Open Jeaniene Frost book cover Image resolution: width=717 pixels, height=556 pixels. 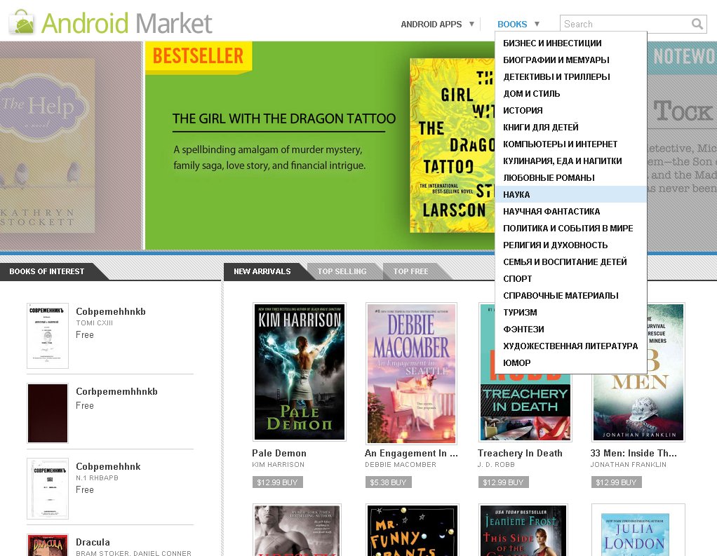tap(523, 531)
